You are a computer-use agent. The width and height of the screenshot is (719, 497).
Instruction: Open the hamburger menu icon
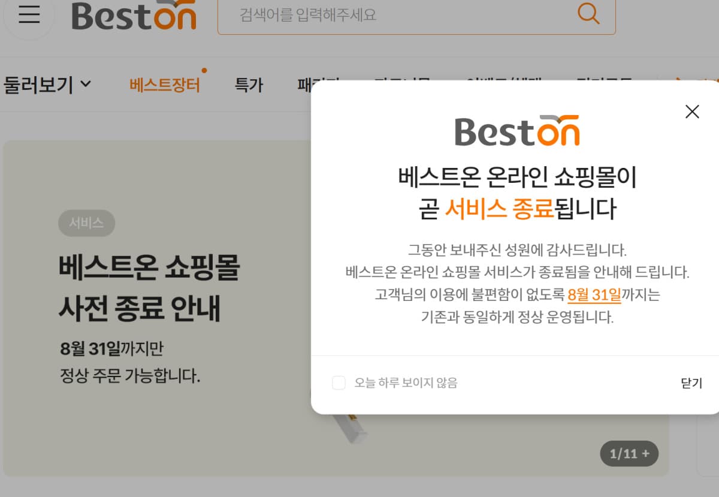(x=29, y=14)
